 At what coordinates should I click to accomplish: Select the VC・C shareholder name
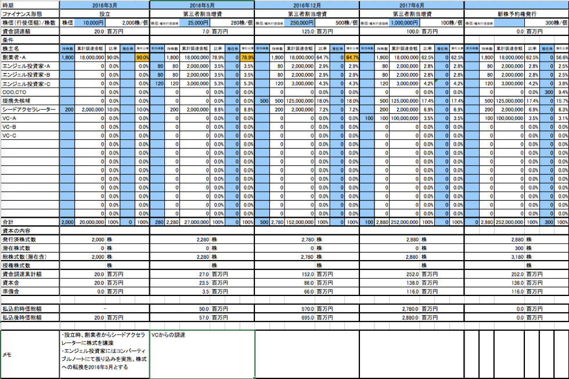pos(30,136)
